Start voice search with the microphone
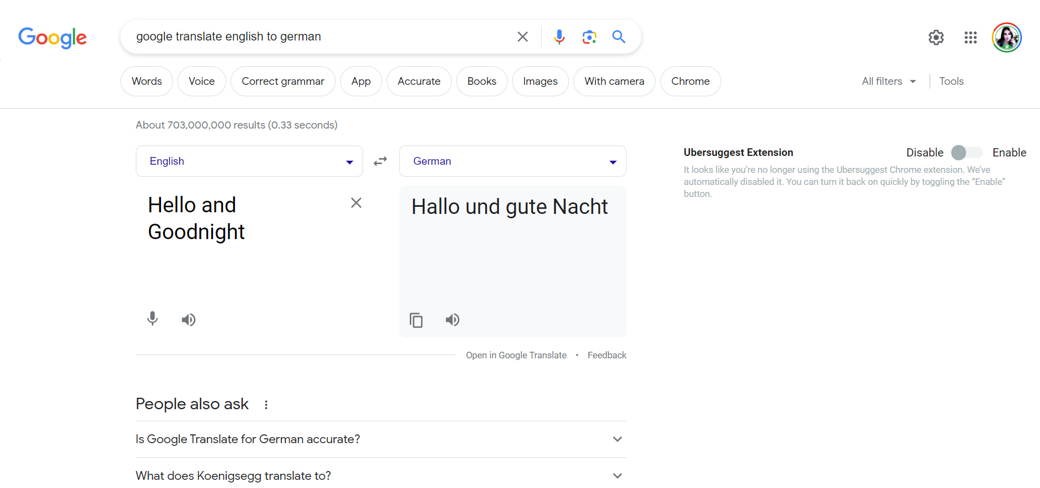This screenshot has width=1040, height=488. coord(559,37)
